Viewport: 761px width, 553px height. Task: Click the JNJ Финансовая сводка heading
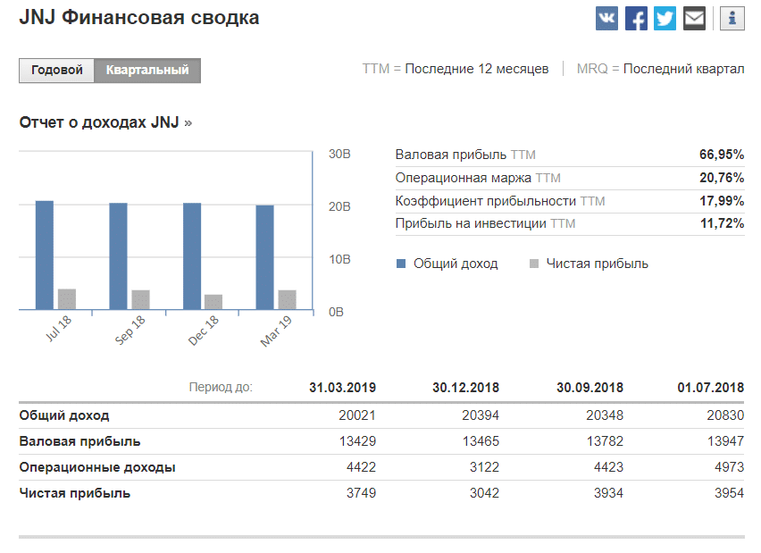pyautogui.click(x=139, y=18)
